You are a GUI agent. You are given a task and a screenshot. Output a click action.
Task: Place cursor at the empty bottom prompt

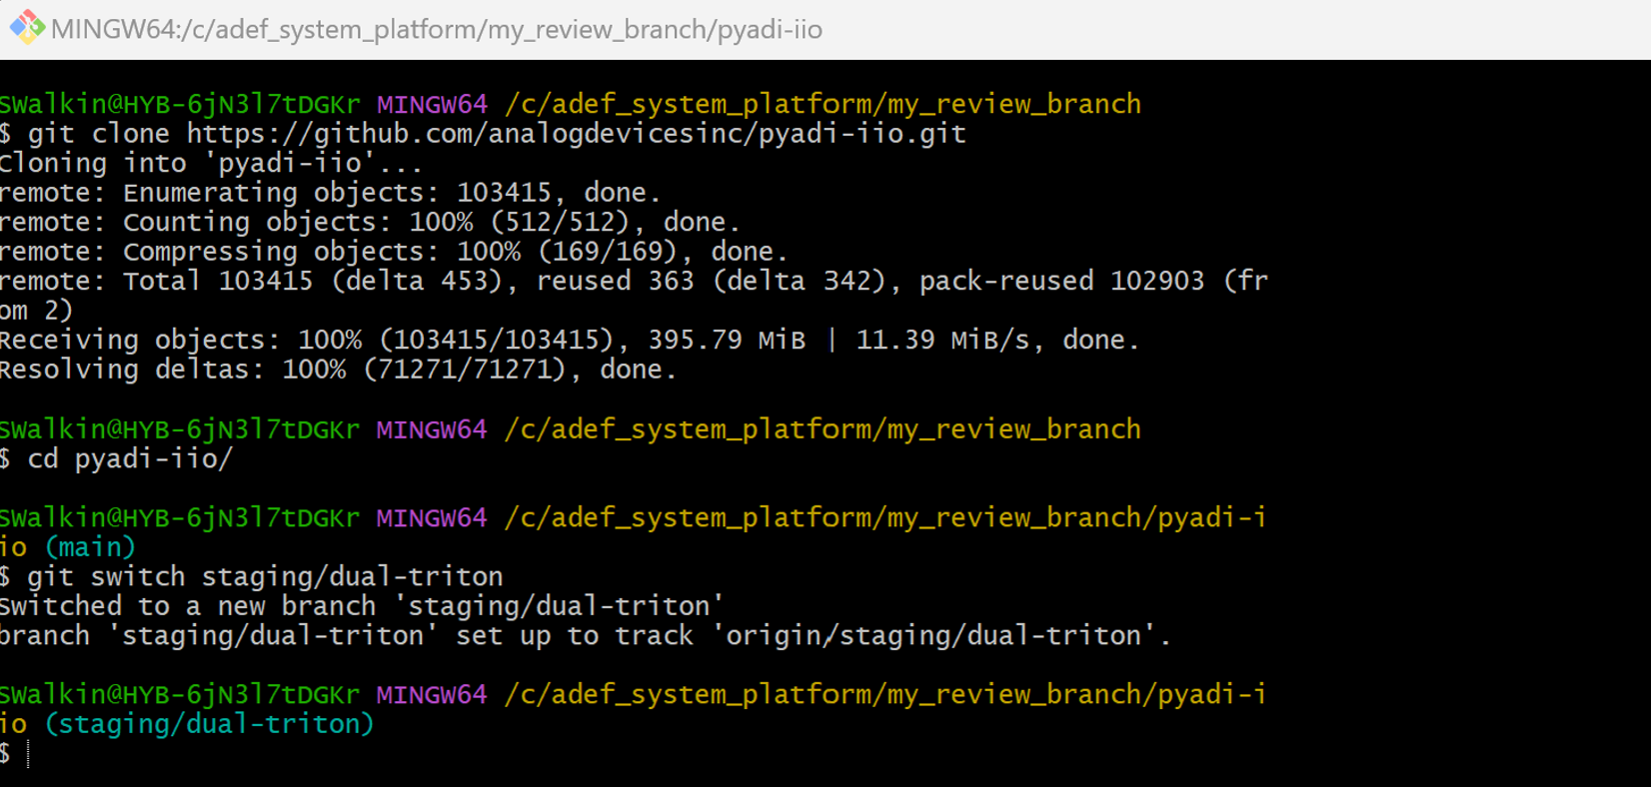coord(28,754)
